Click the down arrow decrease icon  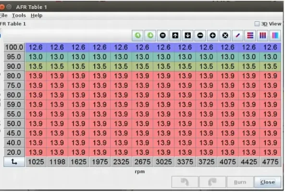pos(187,36)
